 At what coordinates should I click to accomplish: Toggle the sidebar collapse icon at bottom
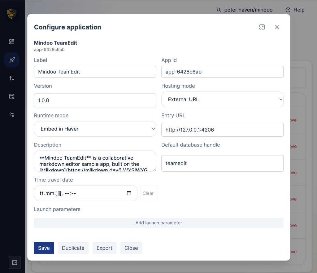click(15, 262)
